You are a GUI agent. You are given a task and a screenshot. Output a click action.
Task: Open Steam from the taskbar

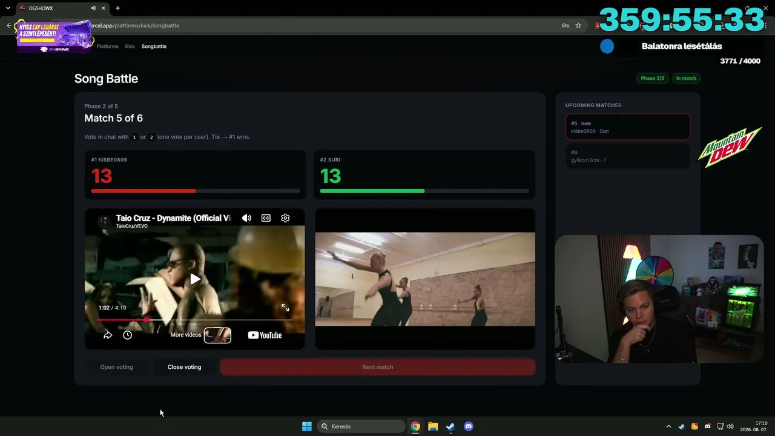[450, 426]
